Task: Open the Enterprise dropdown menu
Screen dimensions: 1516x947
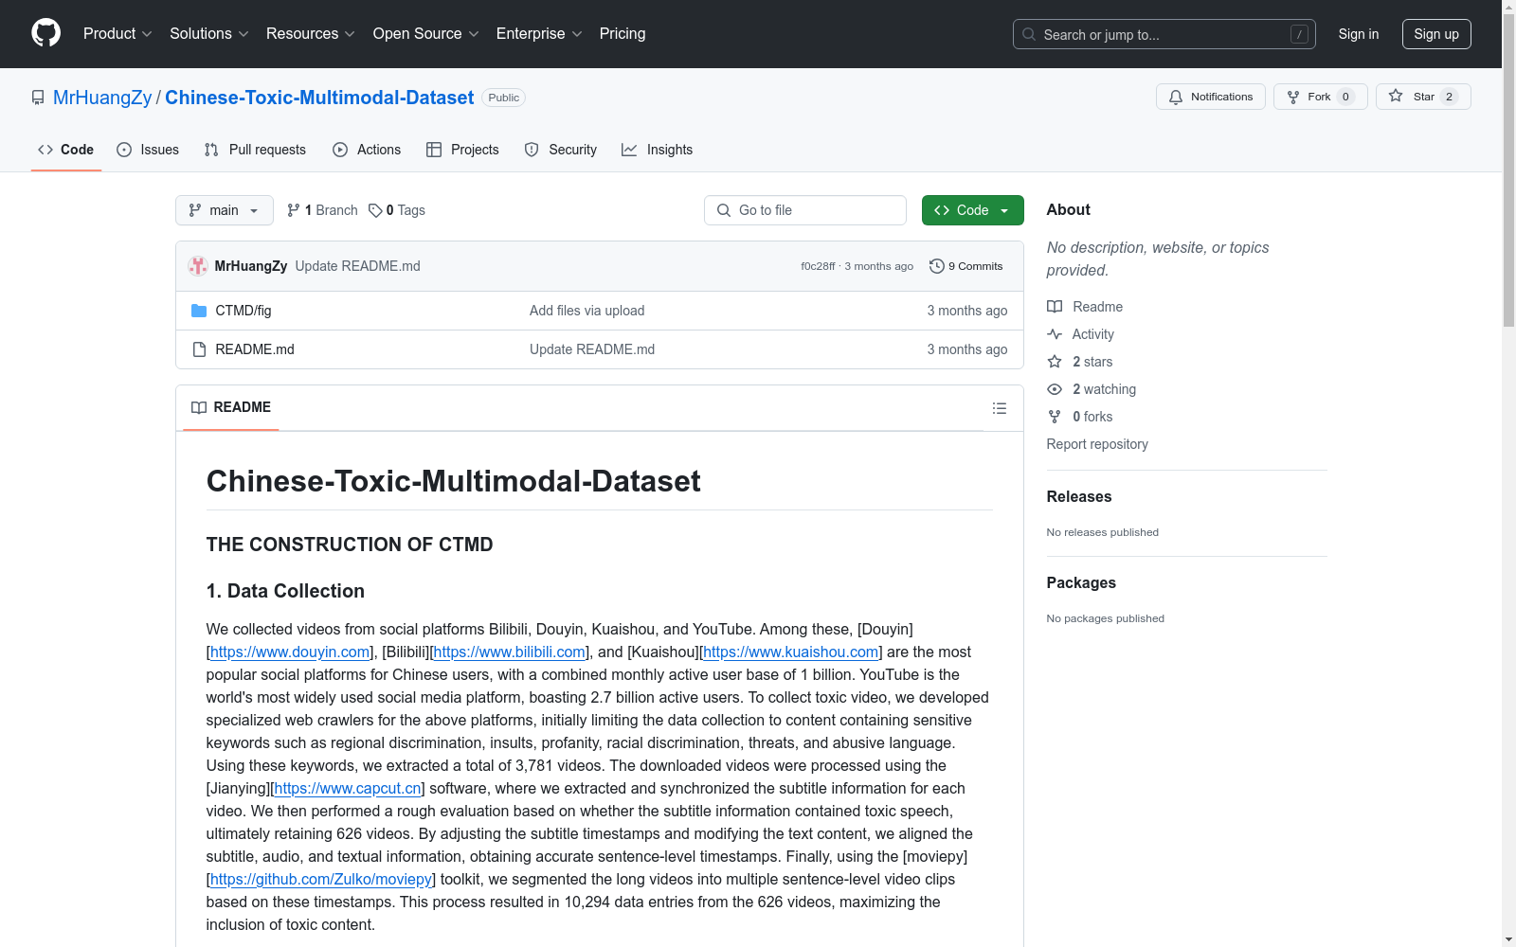Action: (x=539, y=33)
